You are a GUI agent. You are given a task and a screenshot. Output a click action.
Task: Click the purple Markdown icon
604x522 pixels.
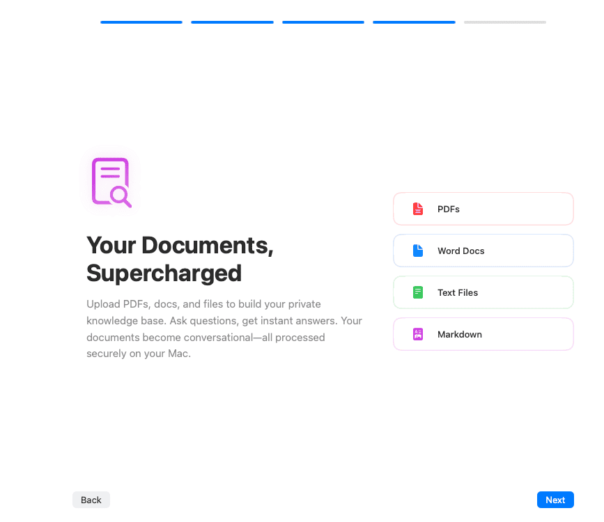click(417, 334)
